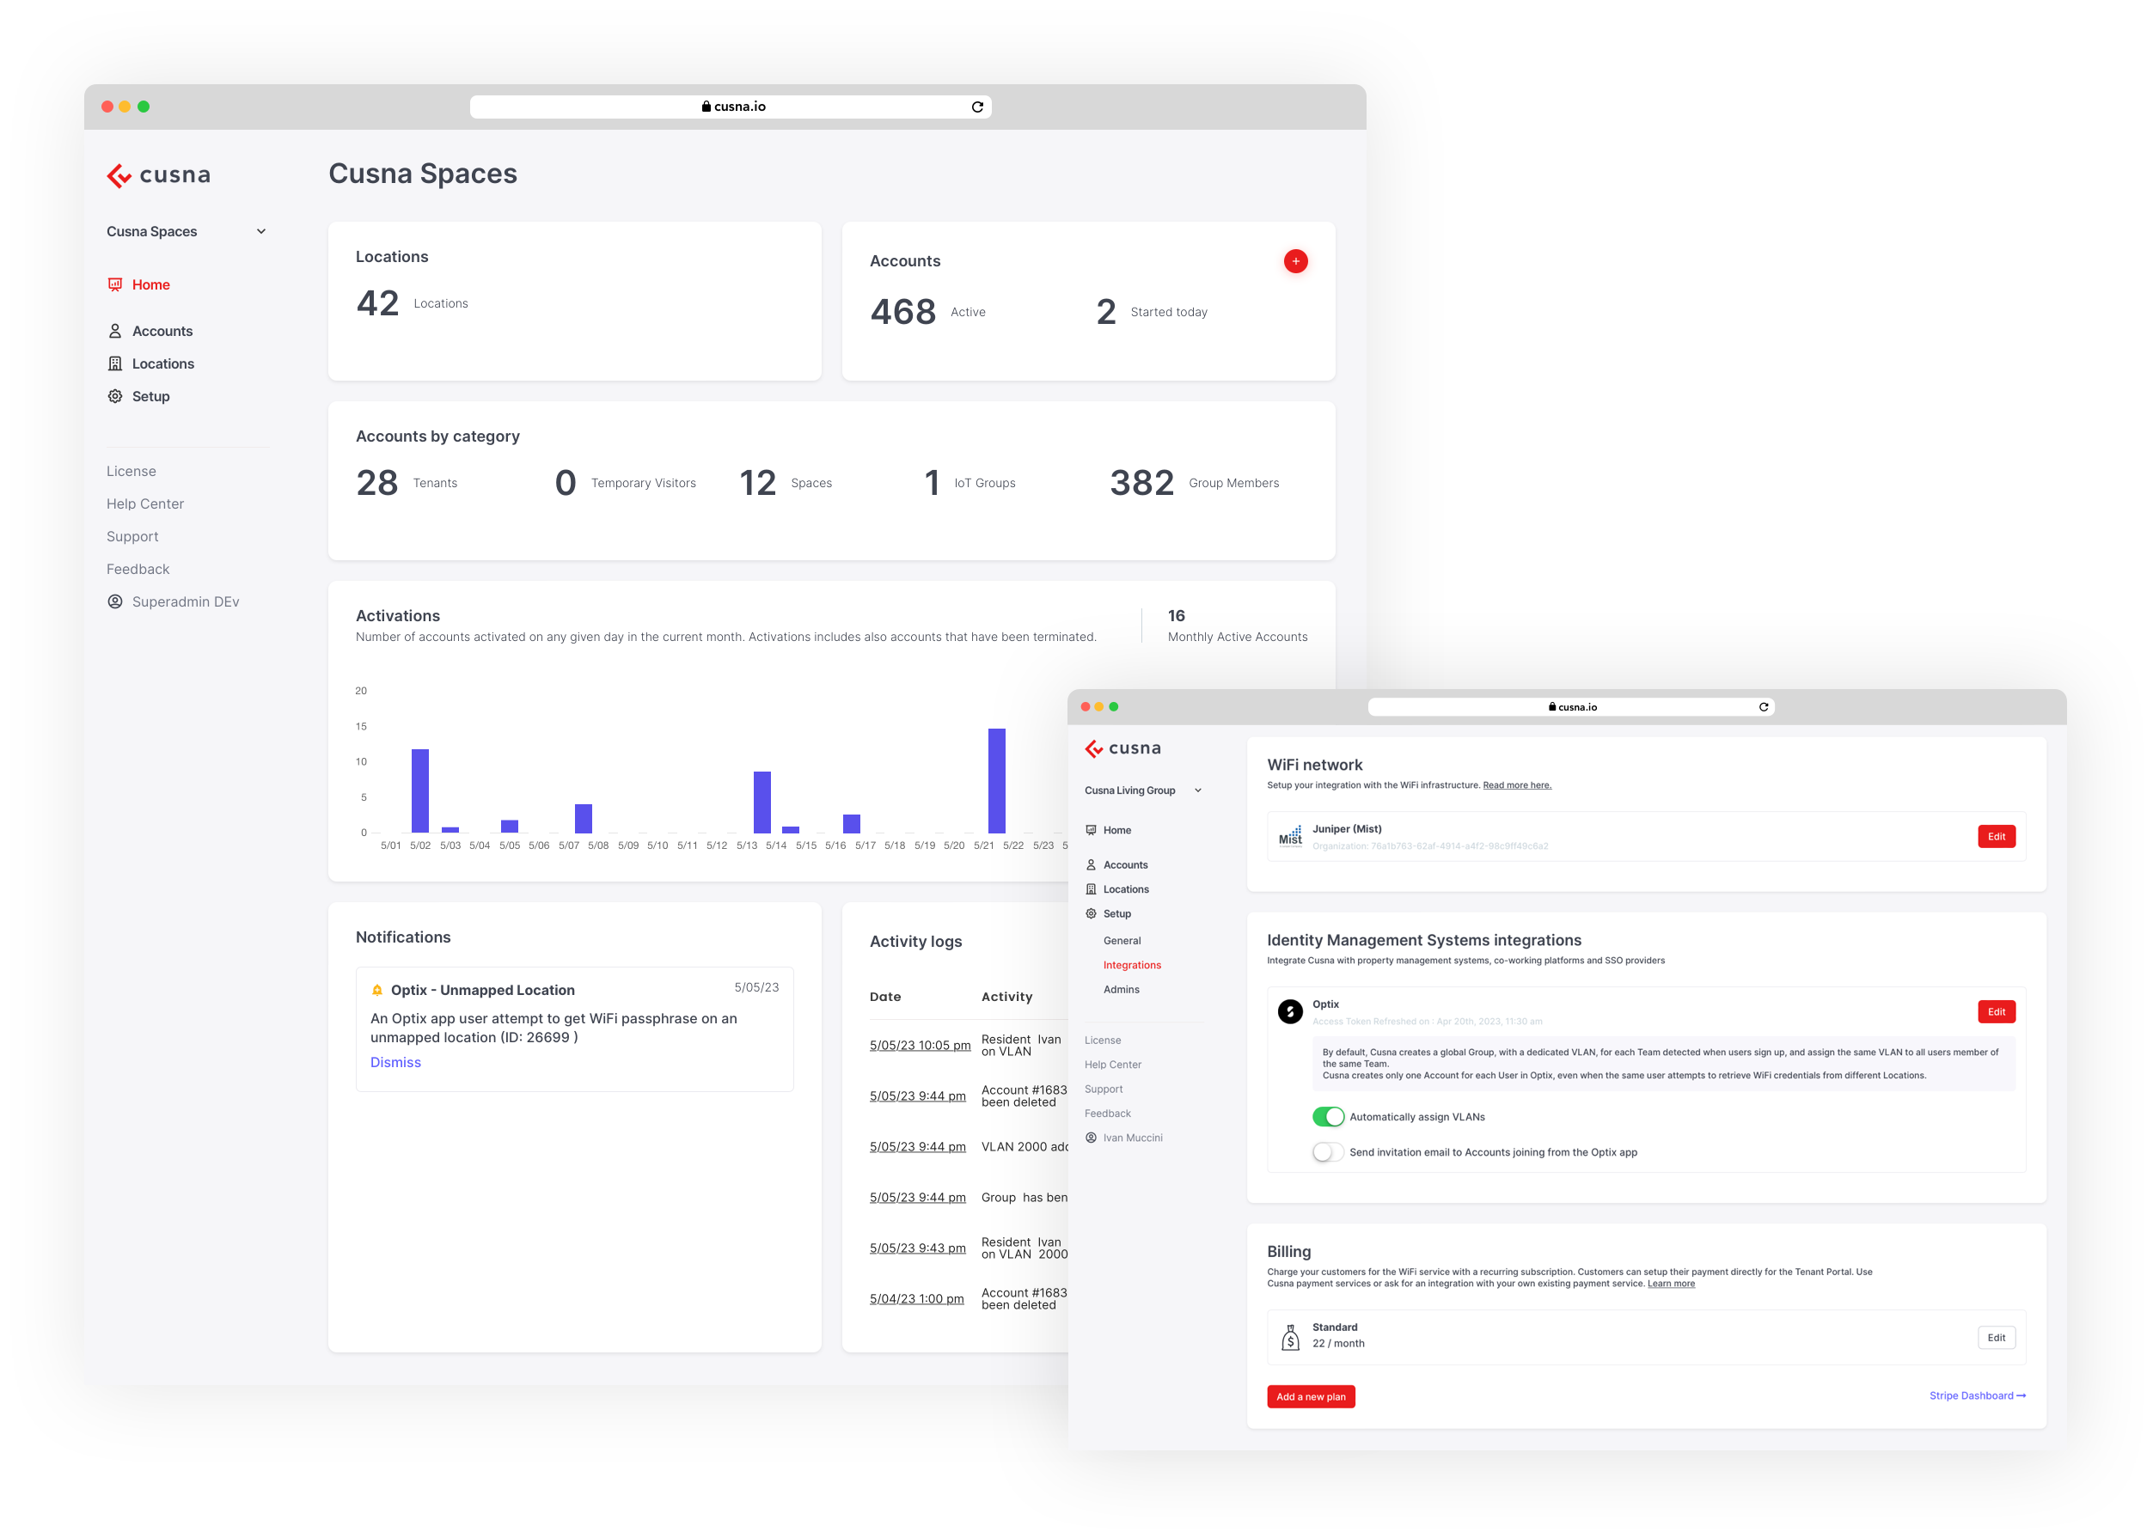The height and width of the screenshot is (1538, 2153).
Task: Open the Stripe Dashboard link
Action: click(x=1977, y=1395)
